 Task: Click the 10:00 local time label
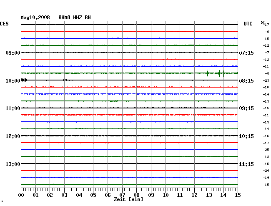tap(13, 81)
